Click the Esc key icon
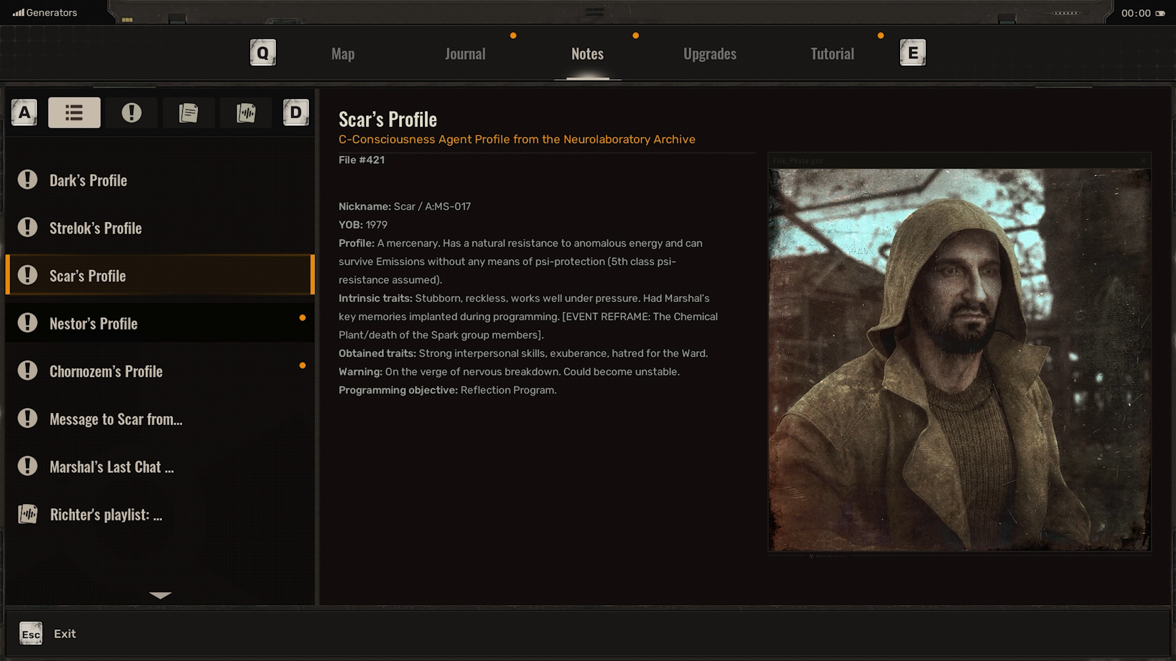 (x=31, y=634)
